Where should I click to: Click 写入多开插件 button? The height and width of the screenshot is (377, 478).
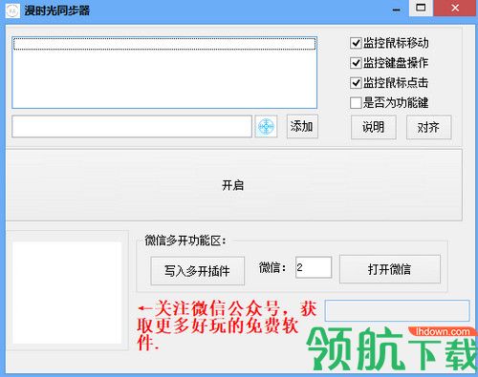point(198,271)
